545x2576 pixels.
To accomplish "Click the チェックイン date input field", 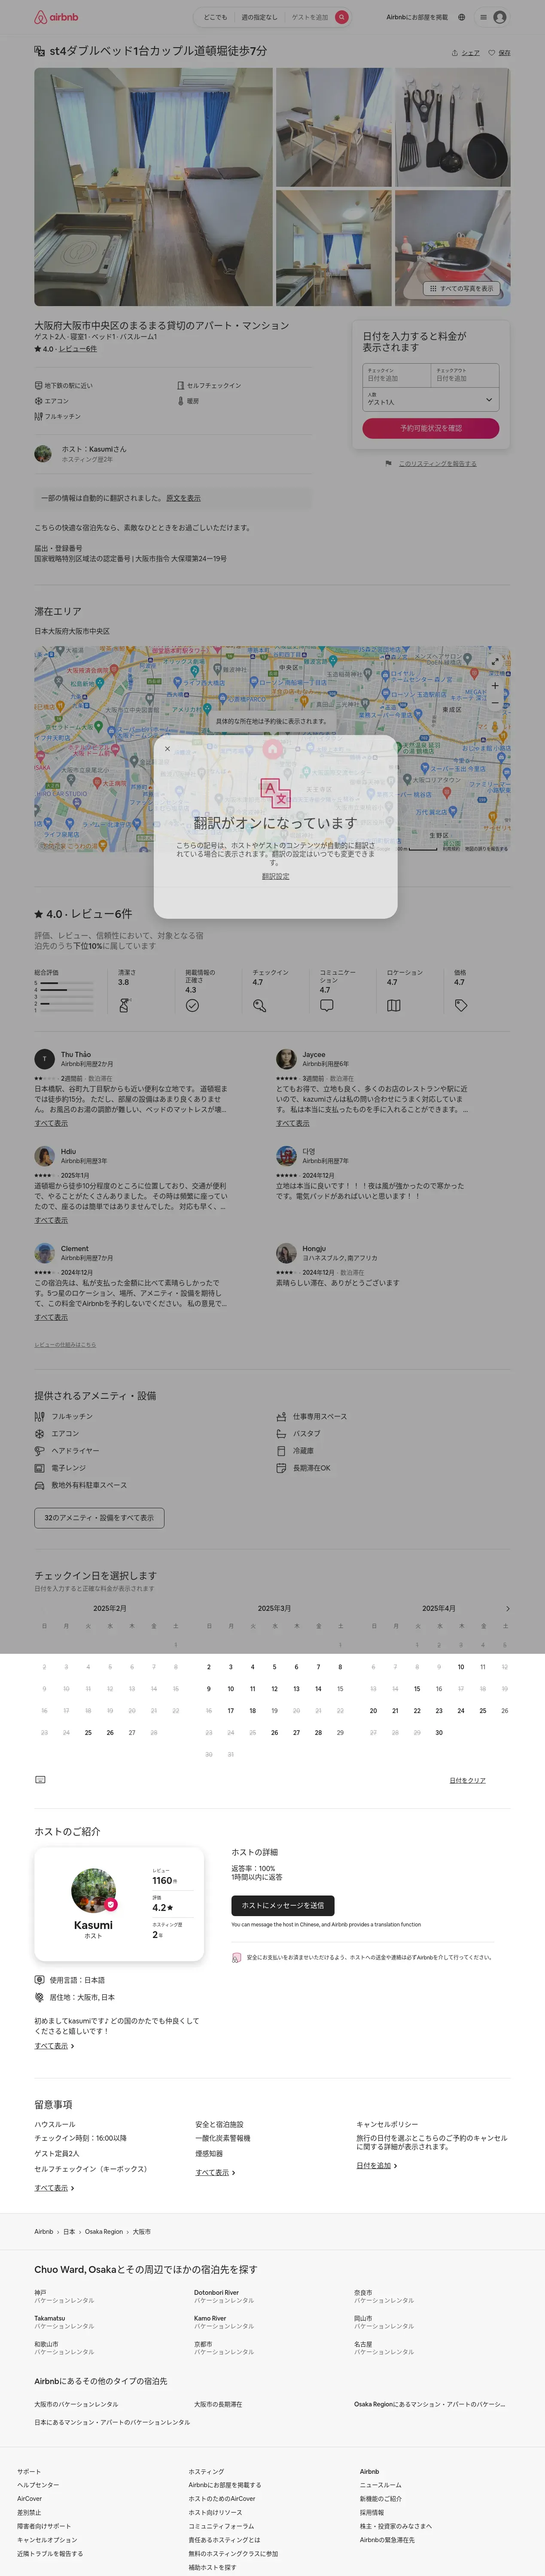I will click(397, 375).
